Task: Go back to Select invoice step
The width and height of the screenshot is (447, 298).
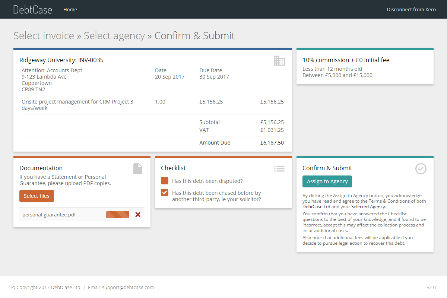Action: [x=44, y=36]
